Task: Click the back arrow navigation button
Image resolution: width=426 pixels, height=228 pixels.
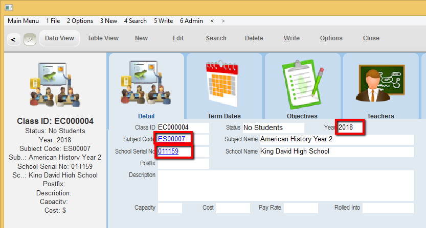Action: (x=13, y=39)
